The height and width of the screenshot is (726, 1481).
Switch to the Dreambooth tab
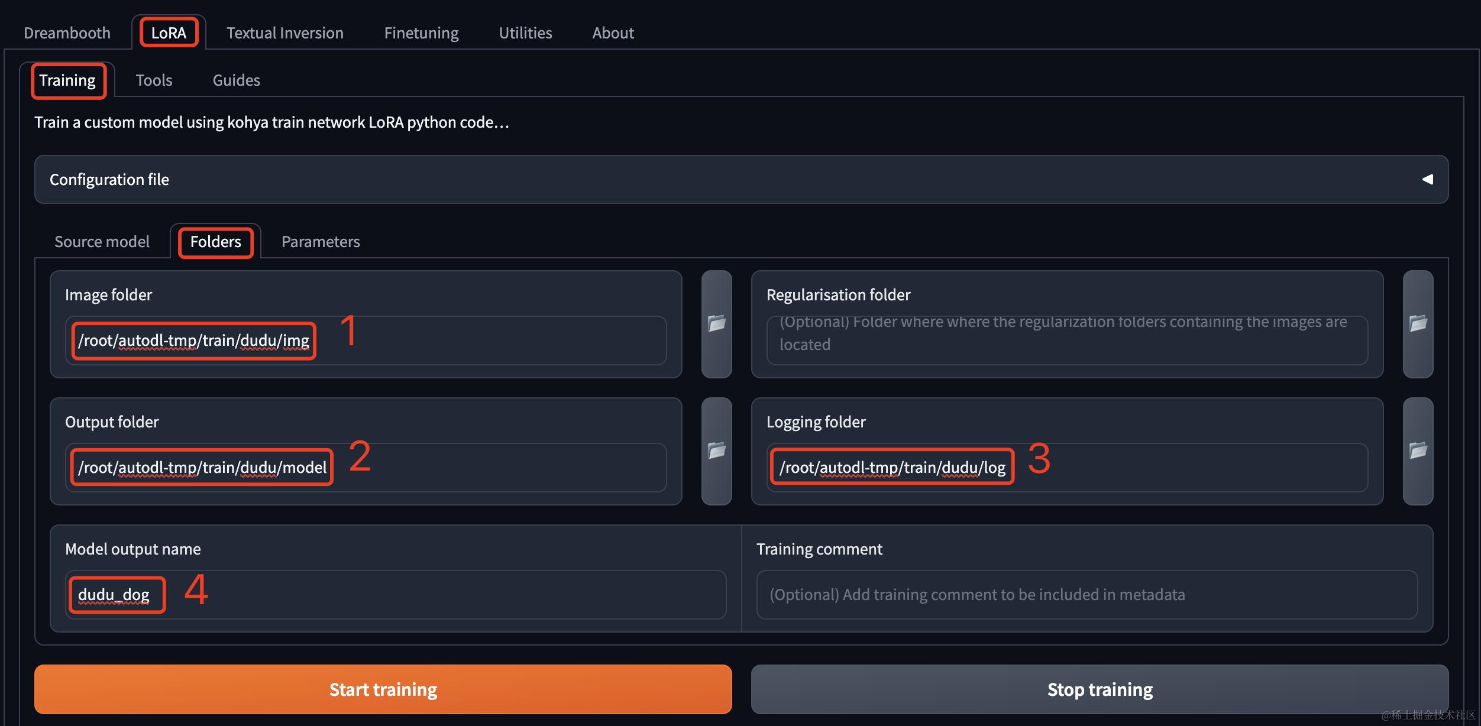point(67,33)
